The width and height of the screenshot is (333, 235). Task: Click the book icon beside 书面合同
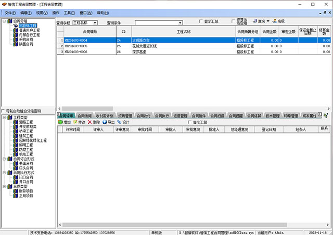pyautogui.click(x=16, y=163)
